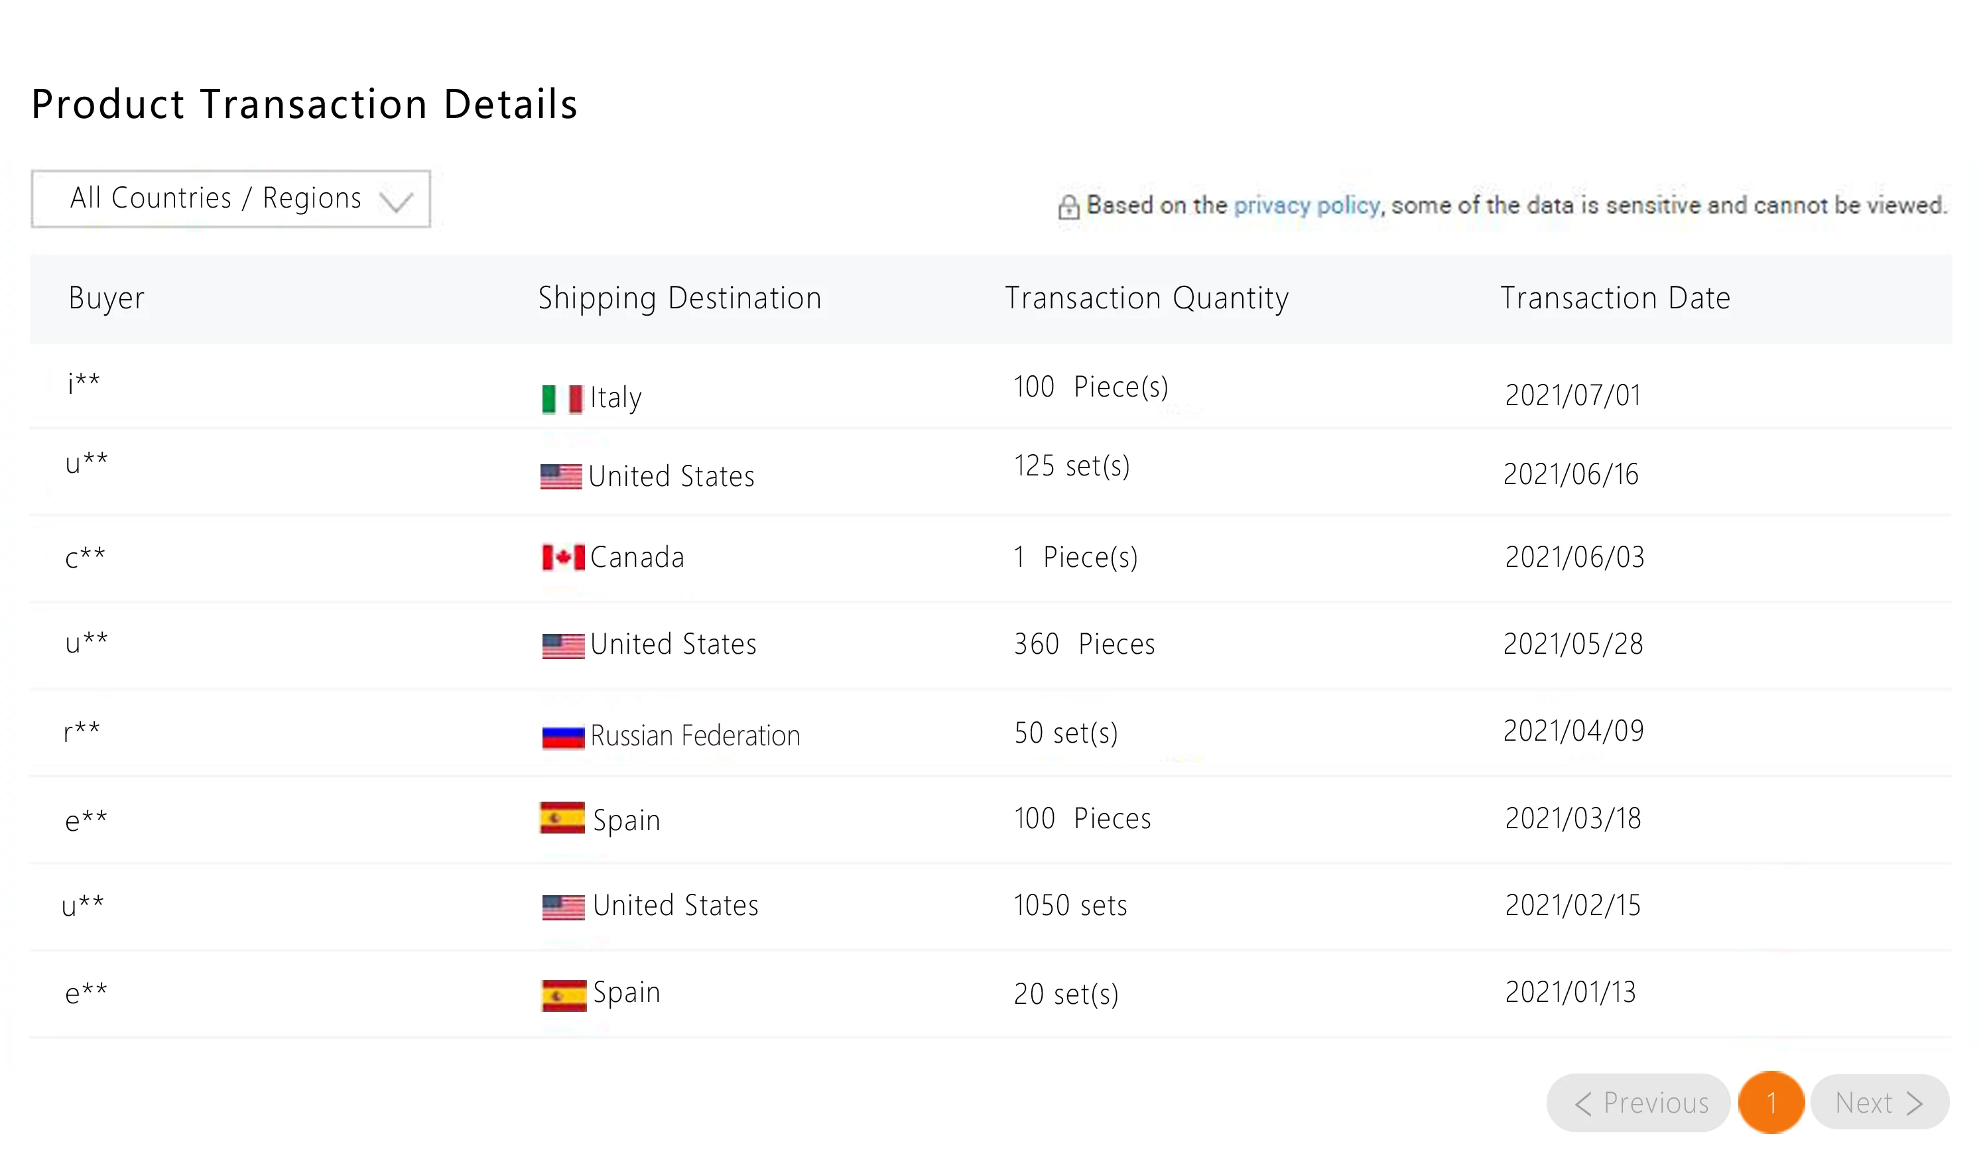This screenshot has width=1981, height=1175.
Task: Open the privacy policy link
Action: click(x=1306, y=205)
